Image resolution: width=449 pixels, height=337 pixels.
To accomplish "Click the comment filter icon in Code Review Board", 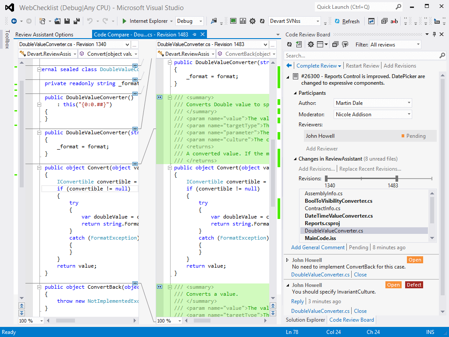I will click(346, 44).
